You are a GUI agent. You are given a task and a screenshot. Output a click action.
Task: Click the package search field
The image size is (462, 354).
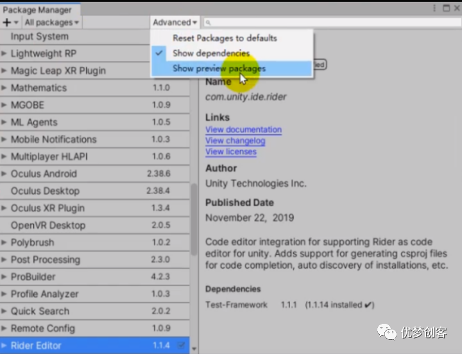332,22
